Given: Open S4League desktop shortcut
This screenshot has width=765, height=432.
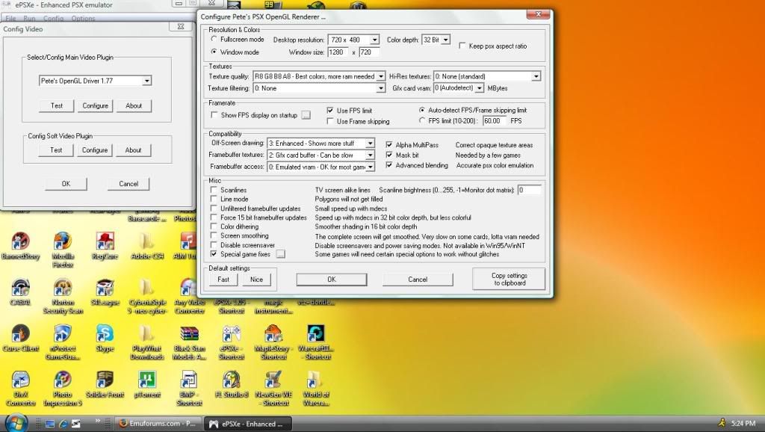Looking at the screenshot, I should coord(105,292).
